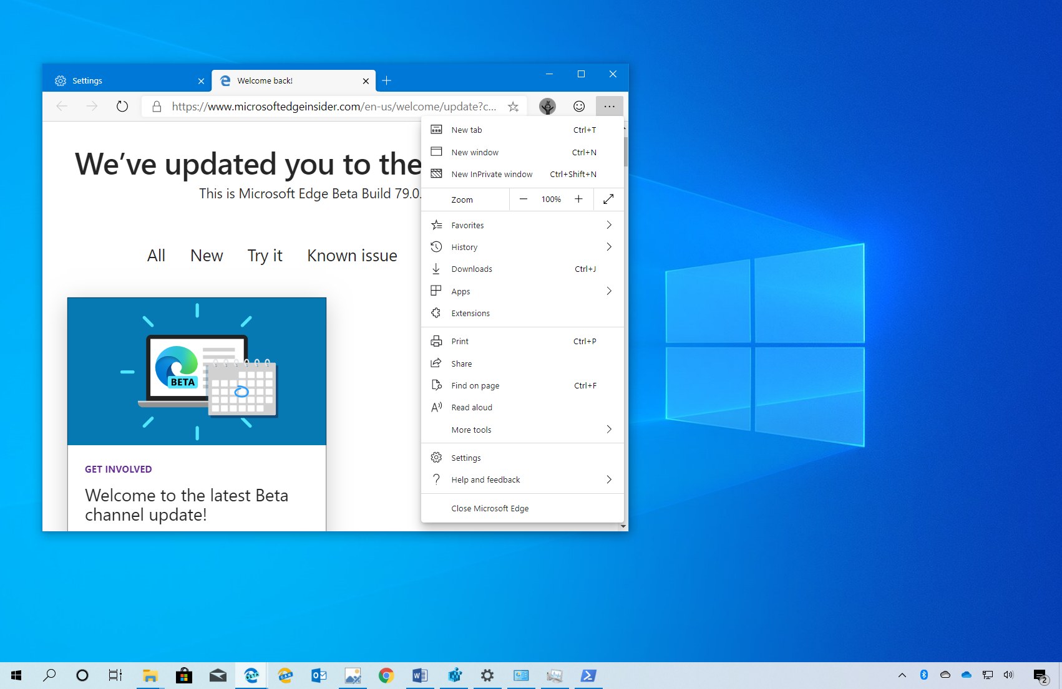Expand the History submenu

tap(523, 247)
